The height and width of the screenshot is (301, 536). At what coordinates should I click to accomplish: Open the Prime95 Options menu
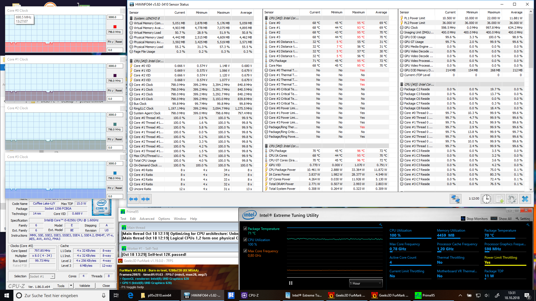coord(164,219)
